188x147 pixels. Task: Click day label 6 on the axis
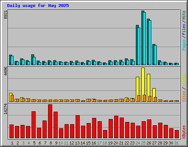pyautogui.click(x=40, y=143)
